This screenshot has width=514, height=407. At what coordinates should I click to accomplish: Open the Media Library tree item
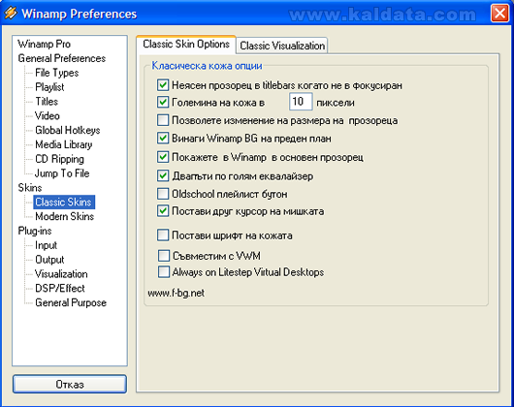coord(64,144)
